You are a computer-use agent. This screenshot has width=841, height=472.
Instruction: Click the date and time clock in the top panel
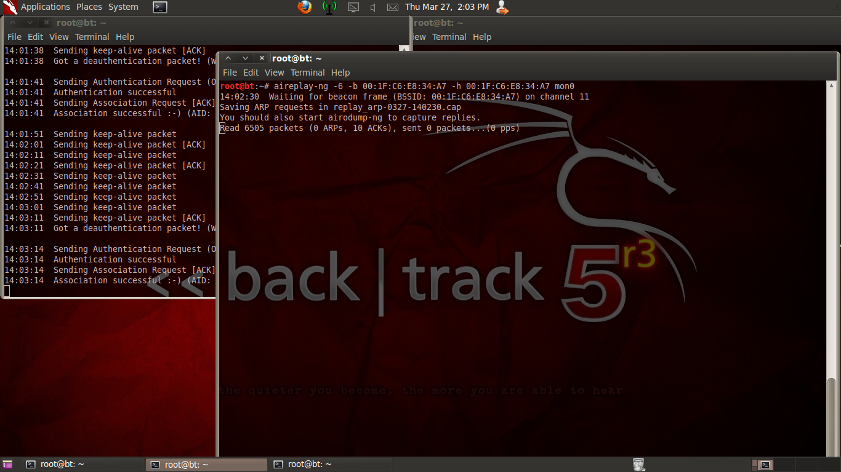tap(447, 7)
